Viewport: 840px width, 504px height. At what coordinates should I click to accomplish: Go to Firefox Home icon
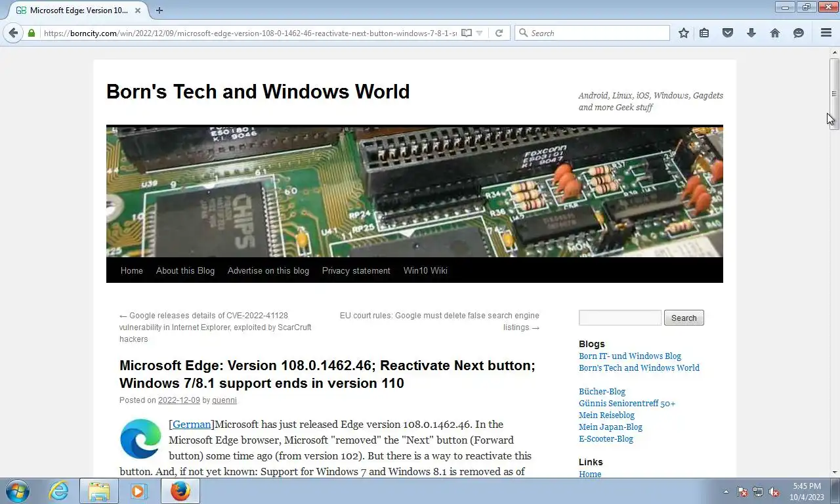pos(775,33)
